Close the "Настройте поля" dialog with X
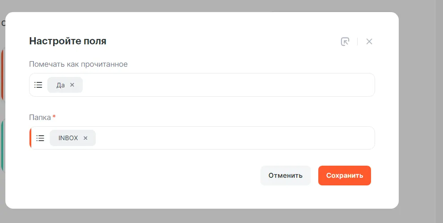This screenshot has width=443, height=223. pos(369,42)
